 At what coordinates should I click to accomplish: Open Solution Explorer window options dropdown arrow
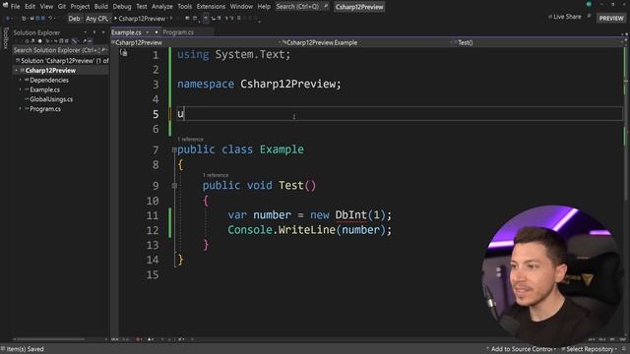coord(86,32)
